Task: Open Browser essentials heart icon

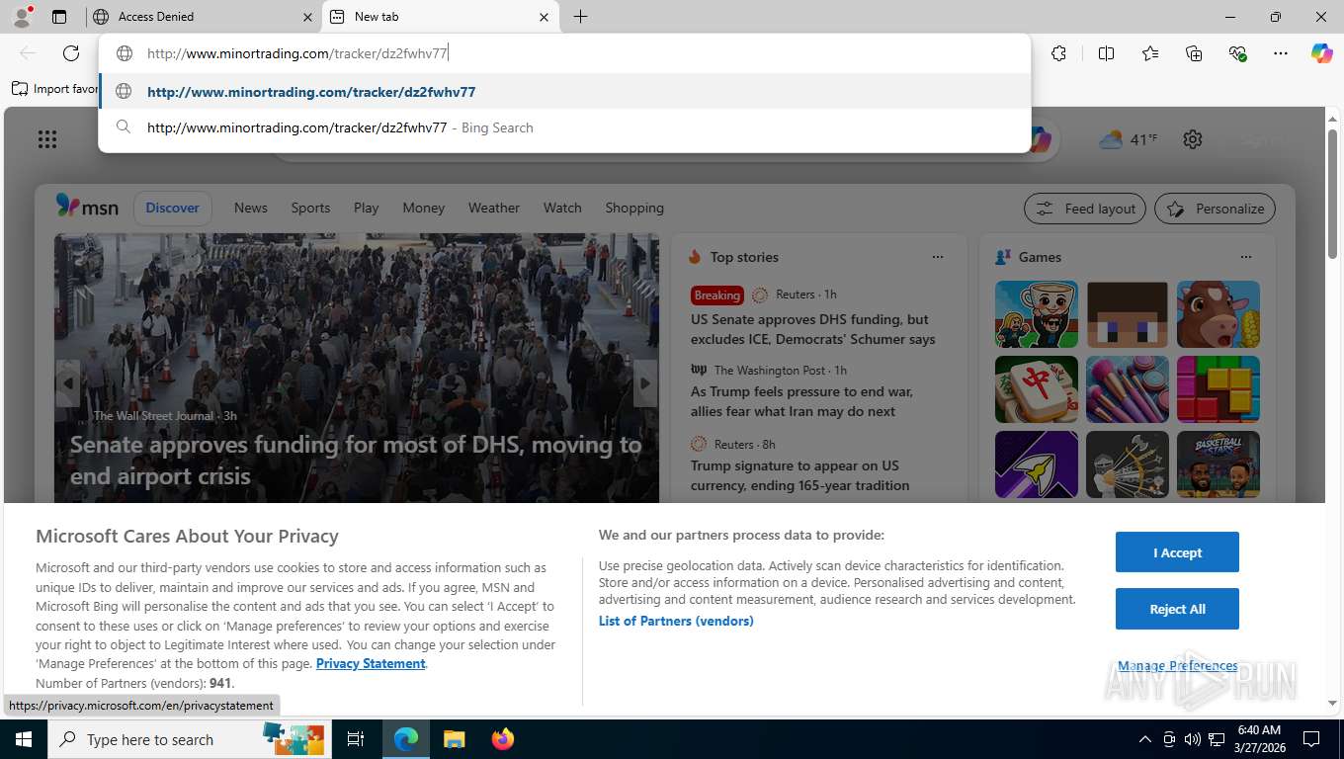Action: [x=1237, y=53]
